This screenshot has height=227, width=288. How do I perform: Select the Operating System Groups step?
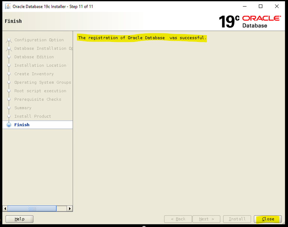(x=43, y=82)
